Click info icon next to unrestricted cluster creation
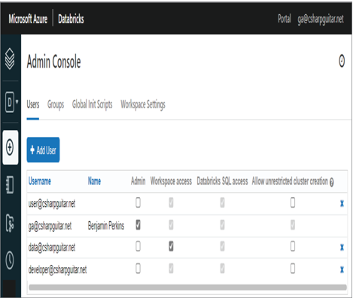Image resolution: width=353 pixels, height=298 pixels. pos(331,182)
